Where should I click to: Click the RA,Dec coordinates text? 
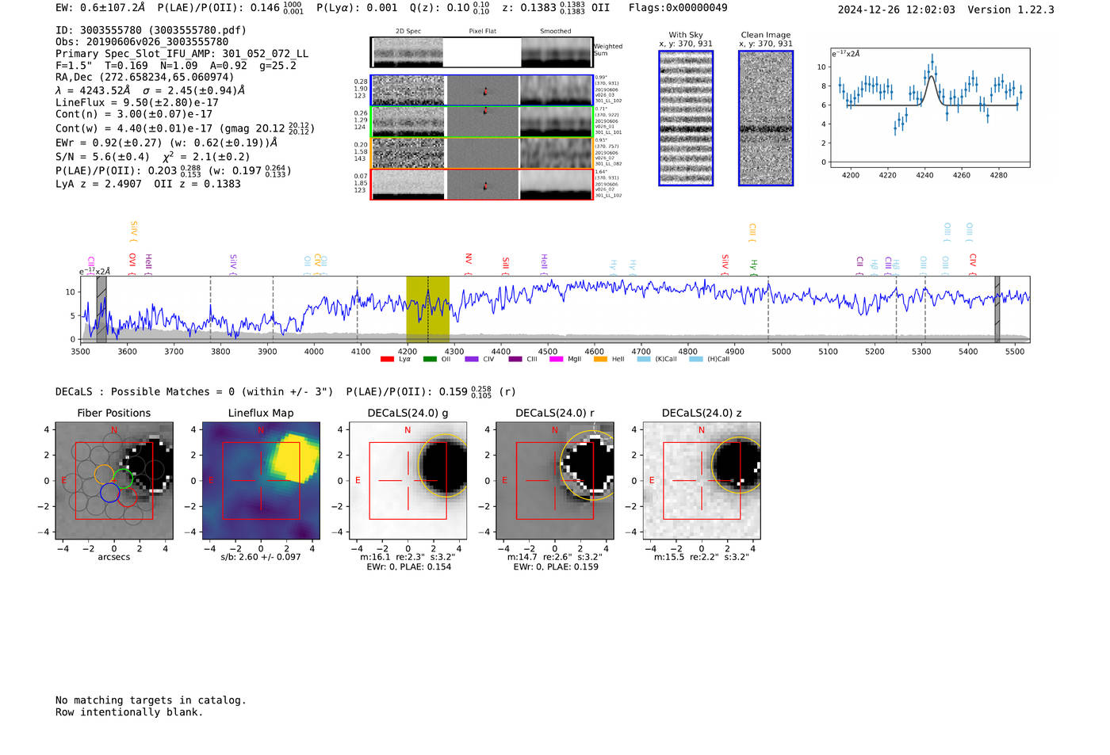pos(145,77)
